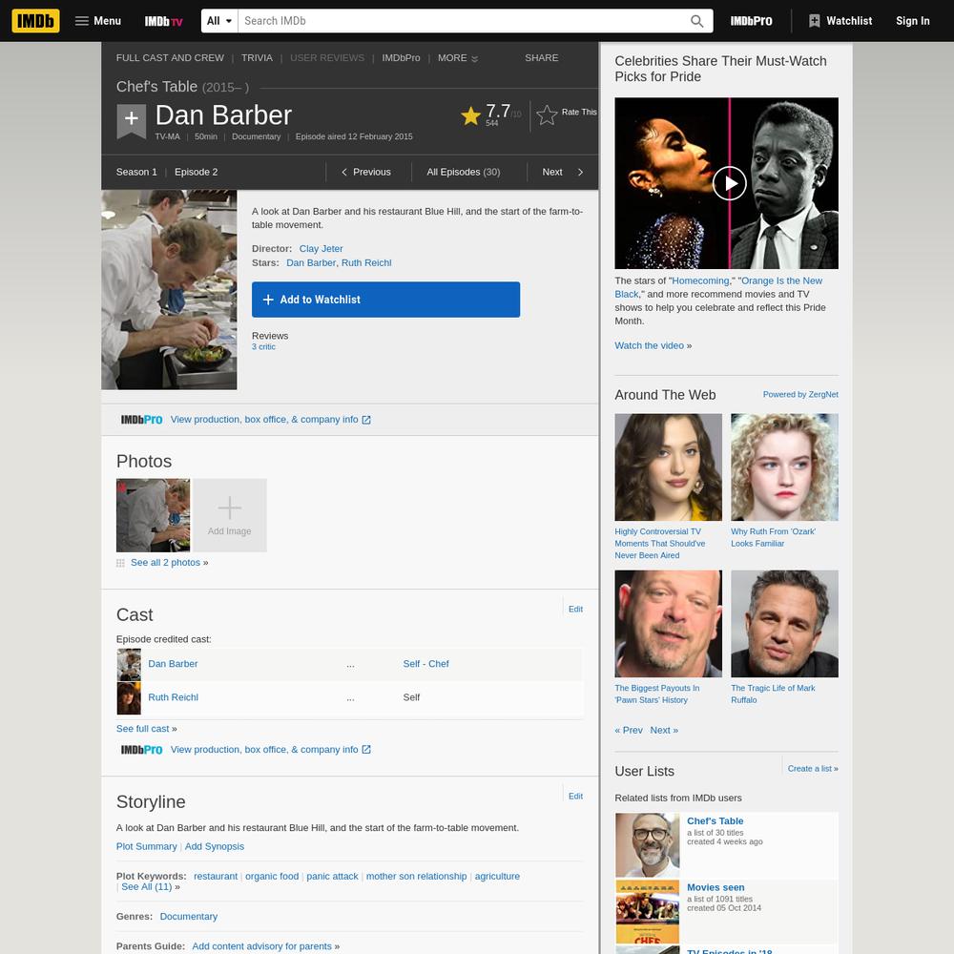The image size is (954, 954).
Task: Click Edit in the Cast section
Action: [575, 609]
